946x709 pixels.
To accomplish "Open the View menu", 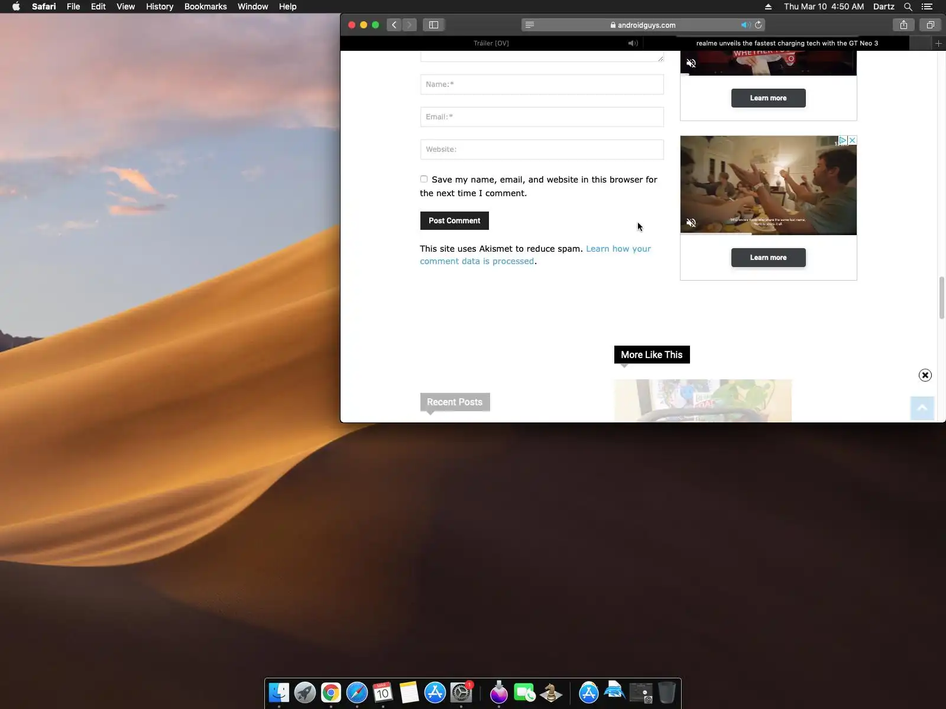I will [x=125, y=6].
